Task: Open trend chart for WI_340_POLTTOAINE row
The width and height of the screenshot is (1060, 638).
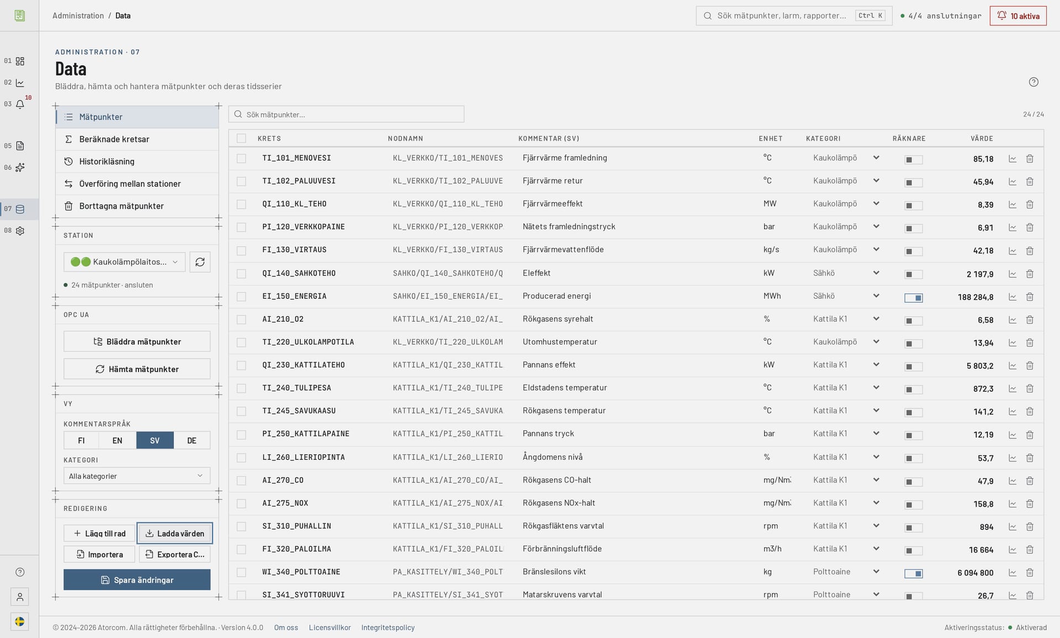Action: point(1013,572)
